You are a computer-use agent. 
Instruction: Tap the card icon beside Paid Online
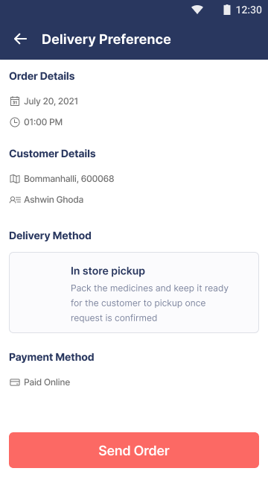click(x=15, y=382)
